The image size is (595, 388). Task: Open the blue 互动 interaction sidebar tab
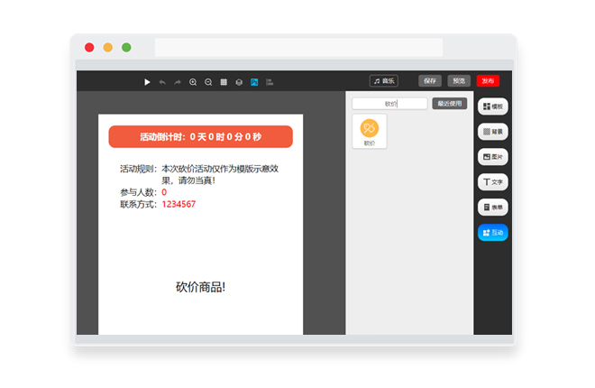pyautogui.click(x=493, y=232)
